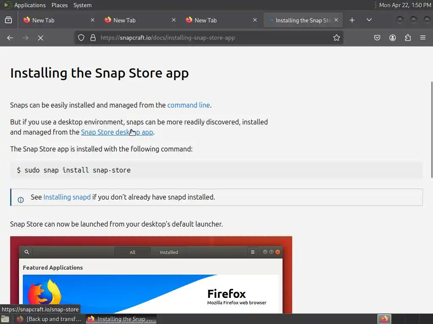This screenshot has width=433, height=324.
Task: Show desktop icon in bottom taskbar
Action: [5, 319]
